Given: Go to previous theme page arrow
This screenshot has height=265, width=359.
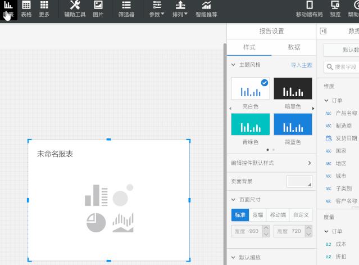Looking at the screenshot, I should (230, 109).
